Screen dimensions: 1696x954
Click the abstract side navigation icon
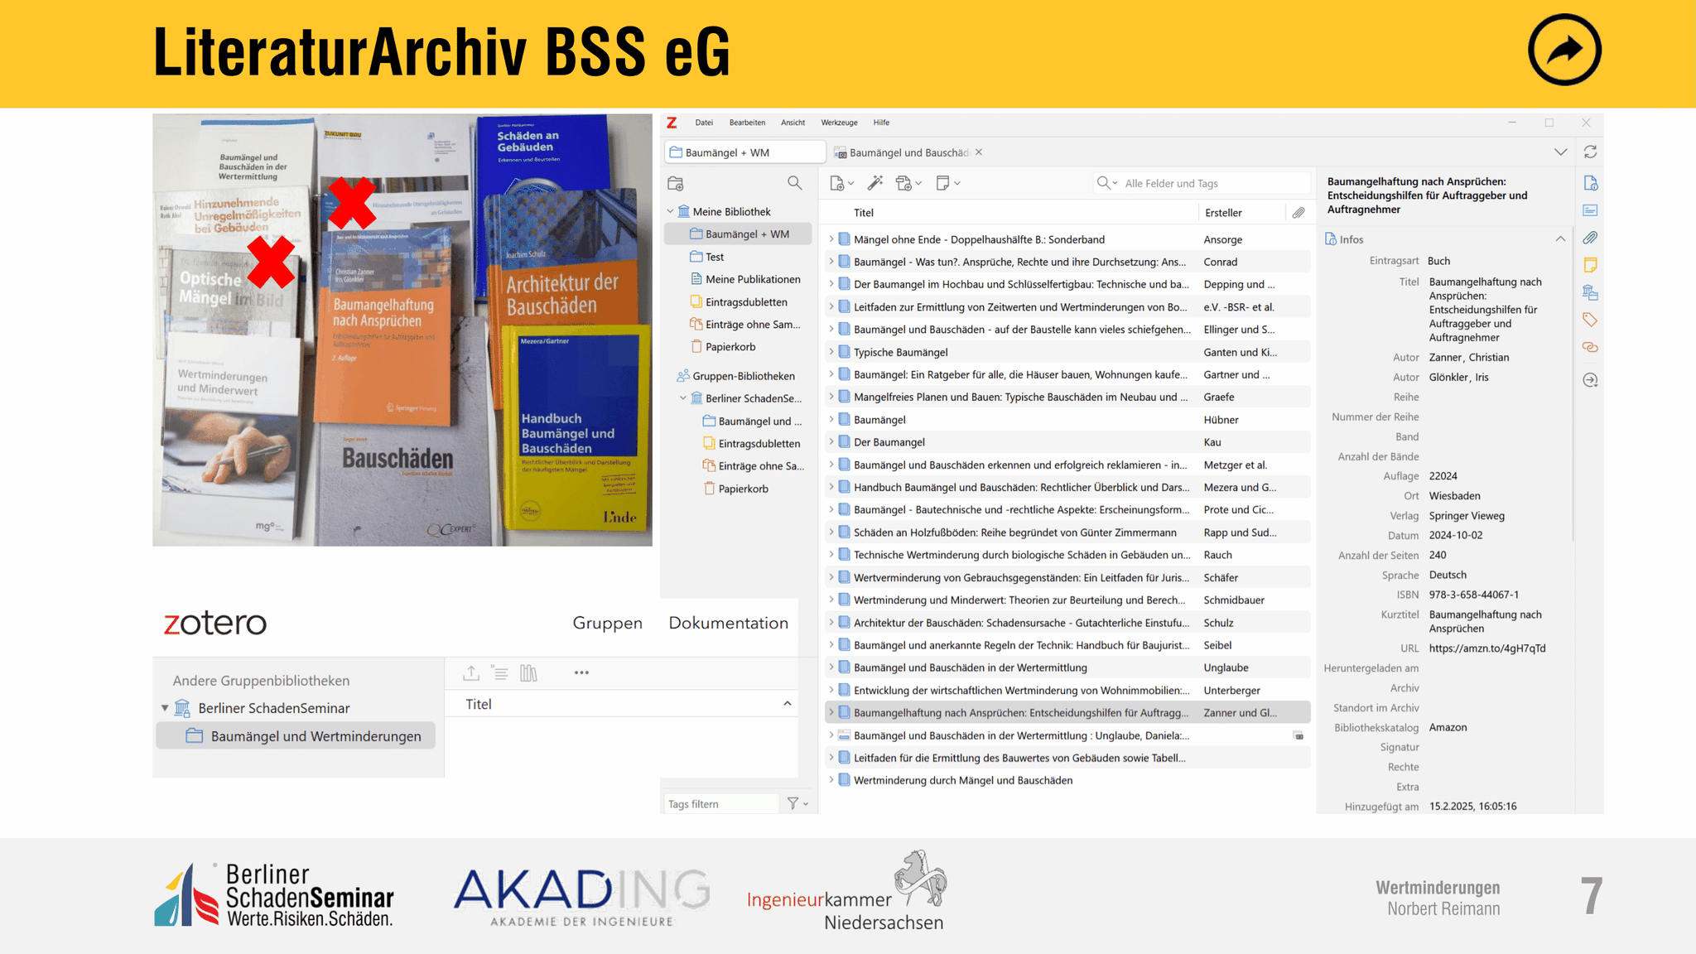tap(1590, 210)
